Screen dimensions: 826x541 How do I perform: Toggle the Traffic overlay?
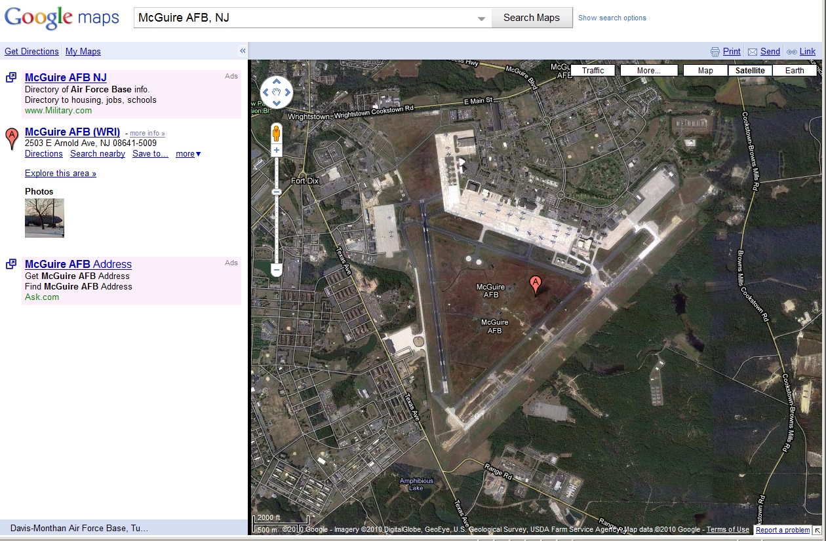[x=593, y=70]
